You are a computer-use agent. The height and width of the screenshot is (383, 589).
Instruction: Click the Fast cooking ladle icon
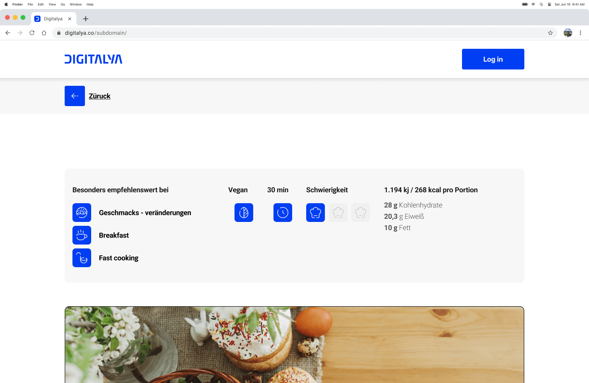click(82, 258)
